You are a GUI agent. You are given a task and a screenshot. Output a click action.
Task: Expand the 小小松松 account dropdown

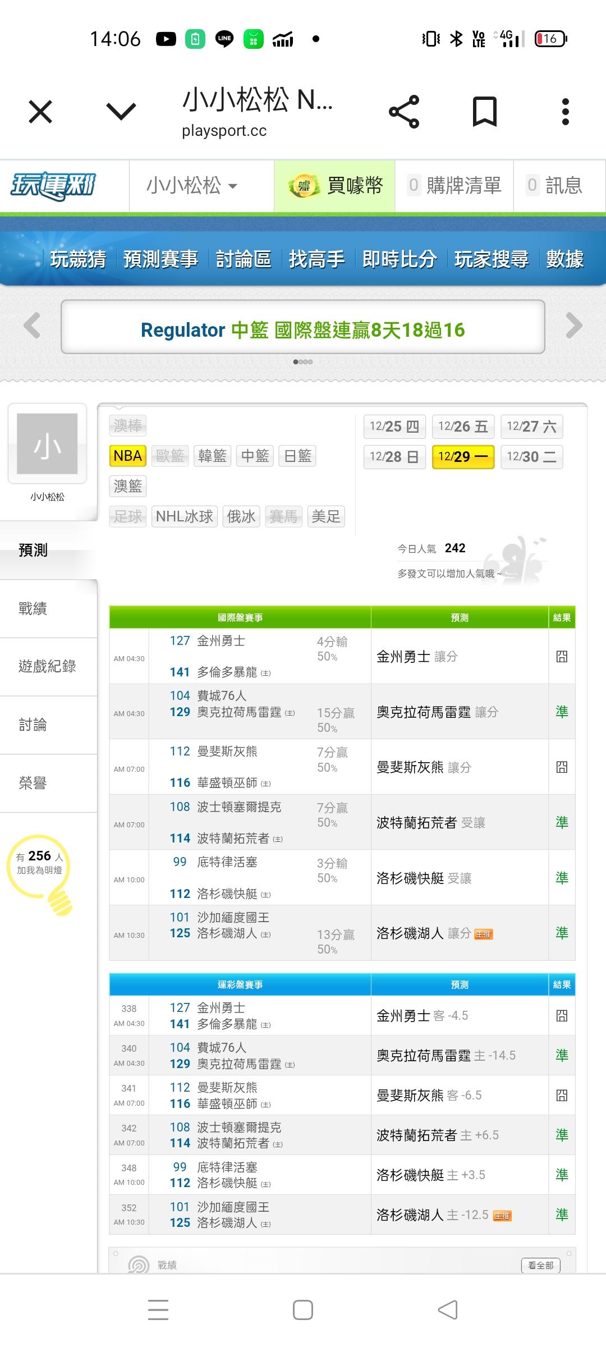point(192,186)
